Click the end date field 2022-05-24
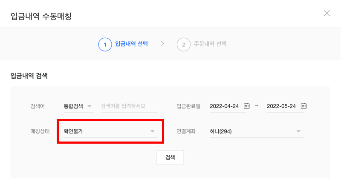The height and width of the screenshot is (187, 341). (281, 106)
